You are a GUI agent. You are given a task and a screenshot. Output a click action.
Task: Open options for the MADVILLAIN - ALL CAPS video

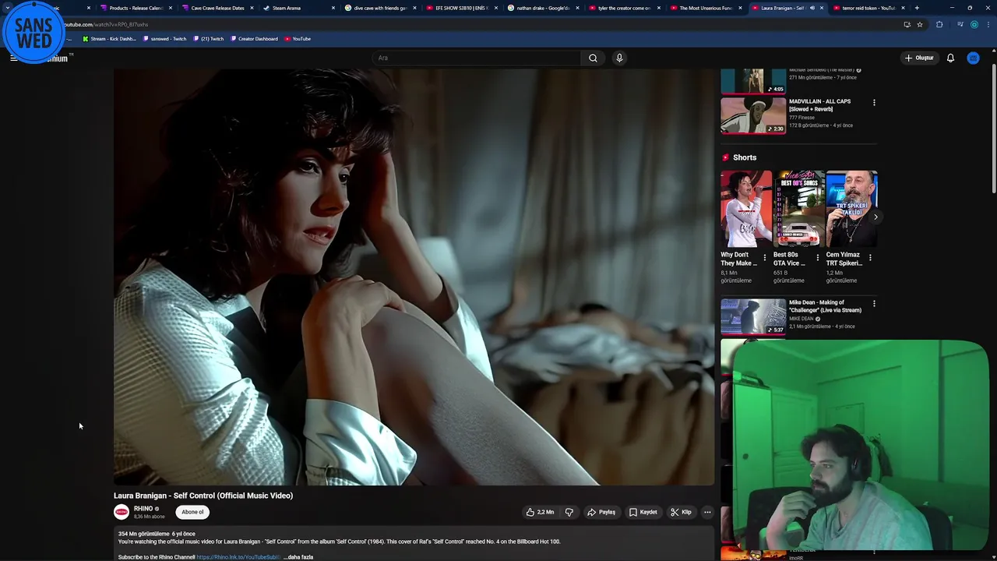click(x=874, y=102)
